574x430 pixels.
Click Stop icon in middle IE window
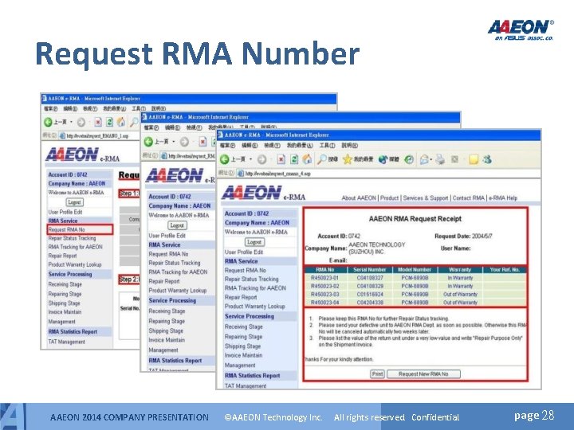tap(202, 142)
